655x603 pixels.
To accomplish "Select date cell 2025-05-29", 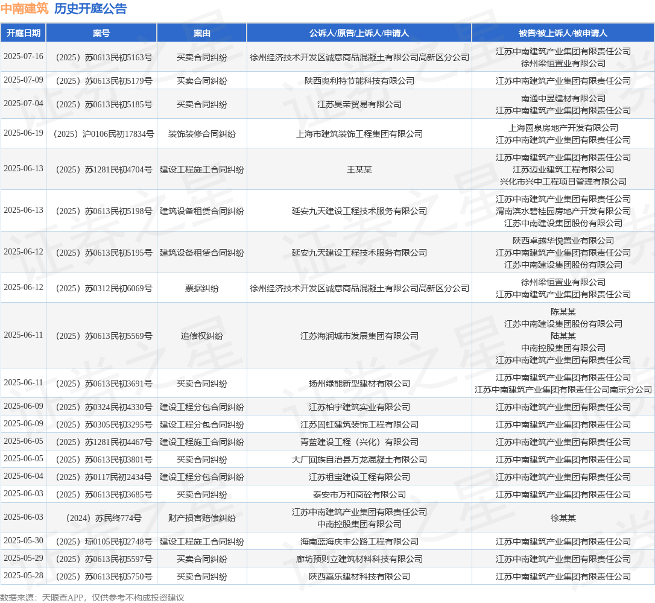I will tap(24, 558).
